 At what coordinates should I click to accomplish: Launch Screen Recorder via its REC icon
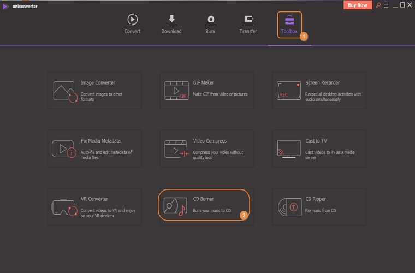(289, 91)
